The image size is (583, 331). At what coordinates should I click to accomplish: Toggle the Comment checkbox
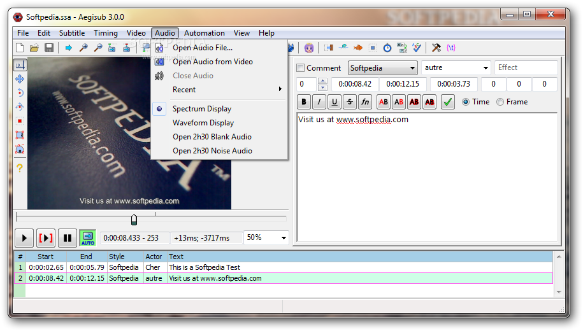(x=301, y=68)
